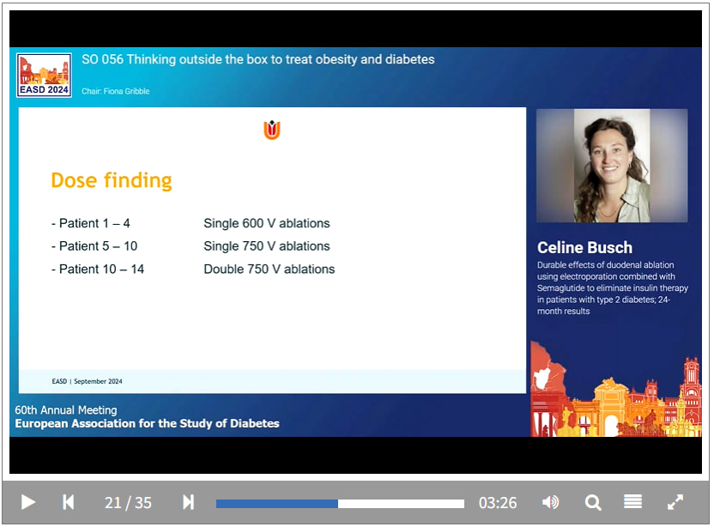Image resolution: width=714 pixels, height=527 pixels.
Task: Open the search magnifier in the player bar
Action: coord(593,502)
